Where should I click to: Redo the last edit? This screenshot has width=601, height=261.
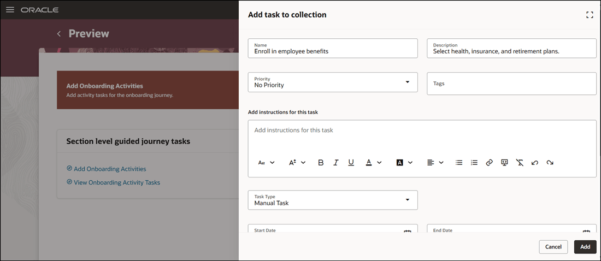pos(550,163)
